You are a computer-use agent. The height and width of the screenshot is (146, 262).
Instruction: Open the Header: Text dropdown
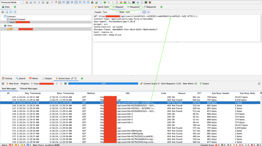(x=105, y=12)
